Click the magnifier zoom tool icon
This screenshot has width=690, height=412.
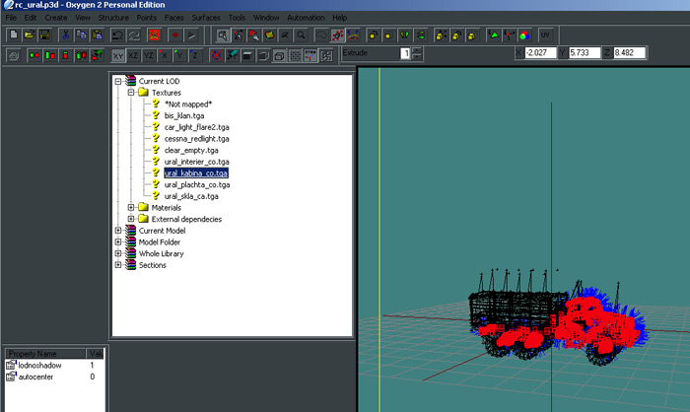pyautogui.click(x=300, y=35)
